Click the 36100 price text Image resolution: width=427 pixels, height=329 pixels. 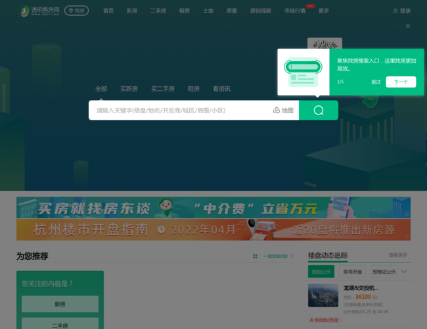[363, 297]
